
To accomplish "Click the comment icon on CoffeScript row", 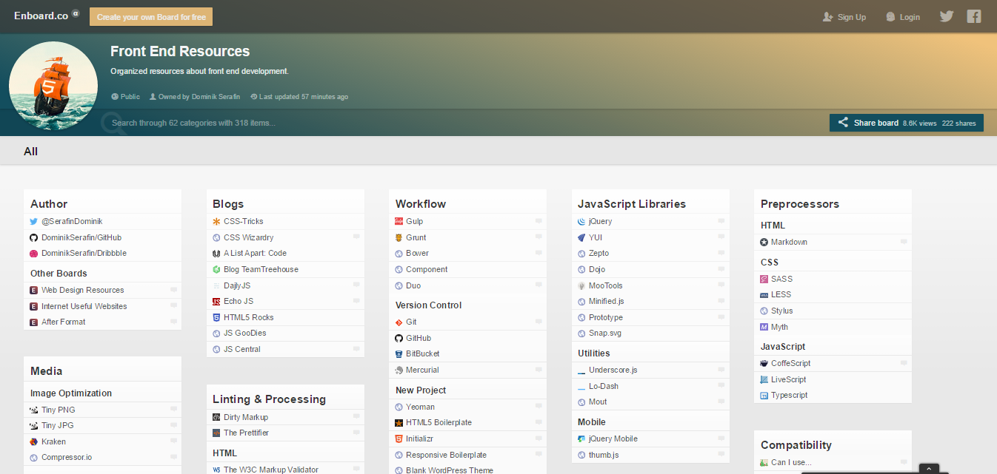I will (904, 363).
